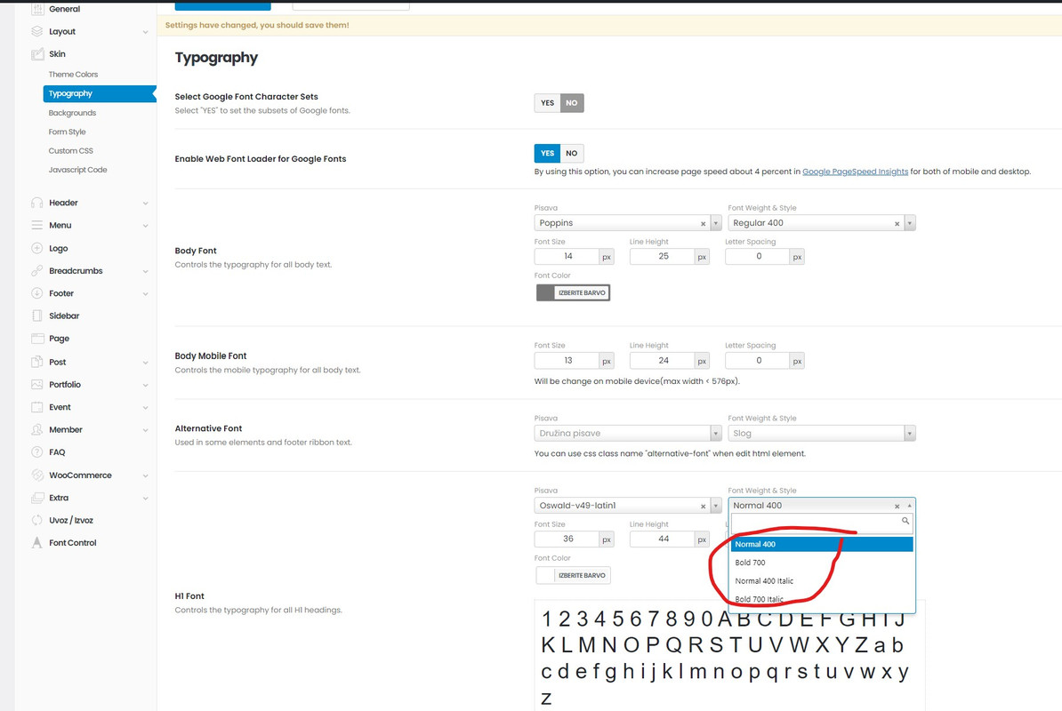
Task: Click the Post document icon
Action: point(37,362)
